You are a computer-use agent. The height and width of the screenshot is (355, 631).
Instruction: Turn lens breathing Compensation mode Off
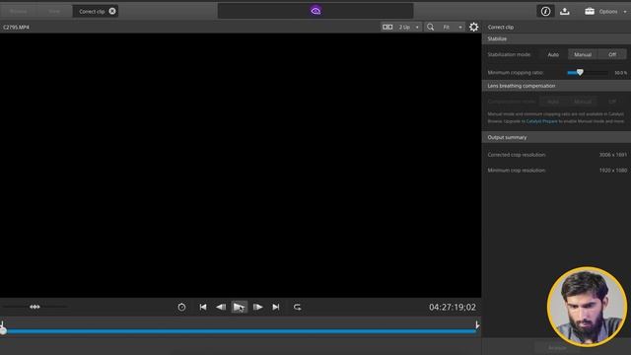[612, 102]
